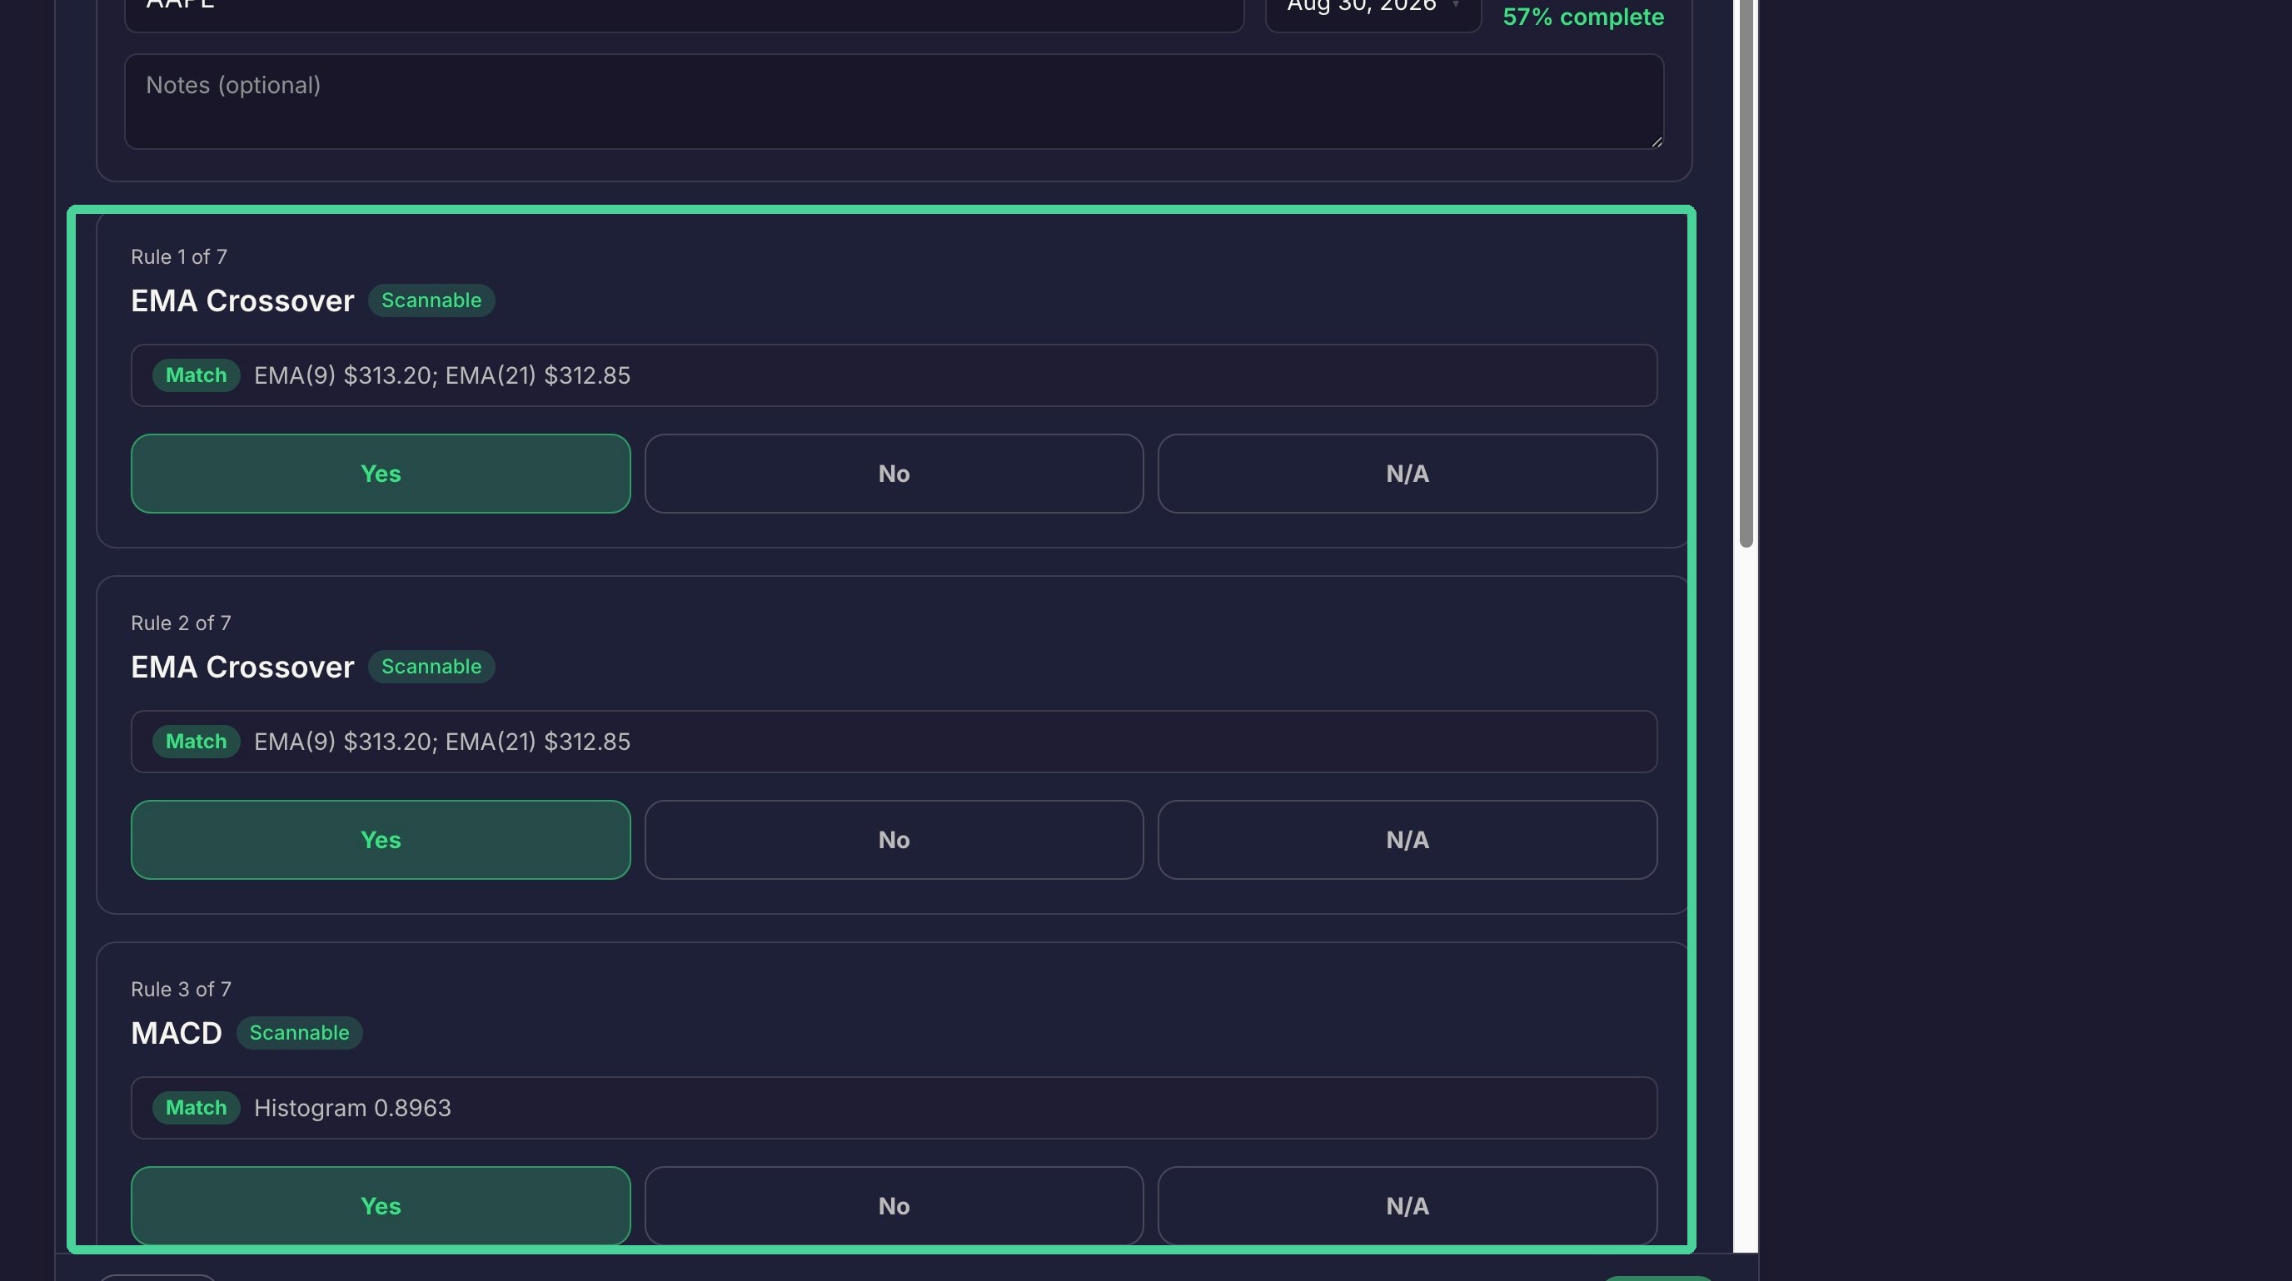Focus the Notes (optional) text area
The height and width of the screenshot is (1281, 2292).
[894, 102]
